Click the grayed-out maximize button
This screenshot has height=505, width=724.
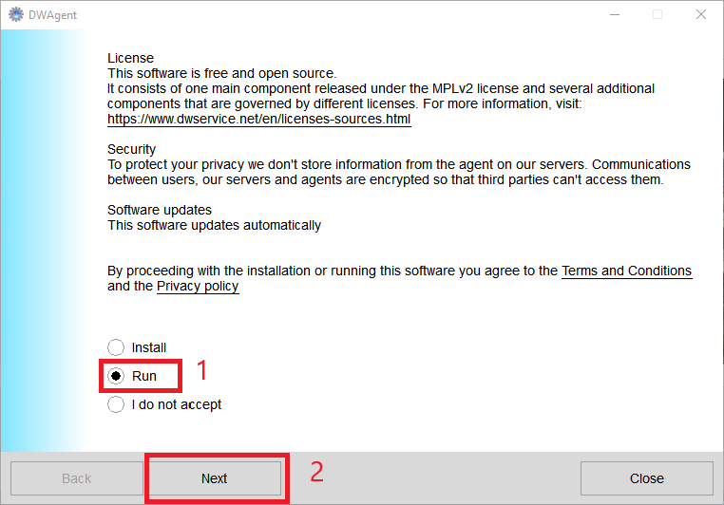[657, 14]
